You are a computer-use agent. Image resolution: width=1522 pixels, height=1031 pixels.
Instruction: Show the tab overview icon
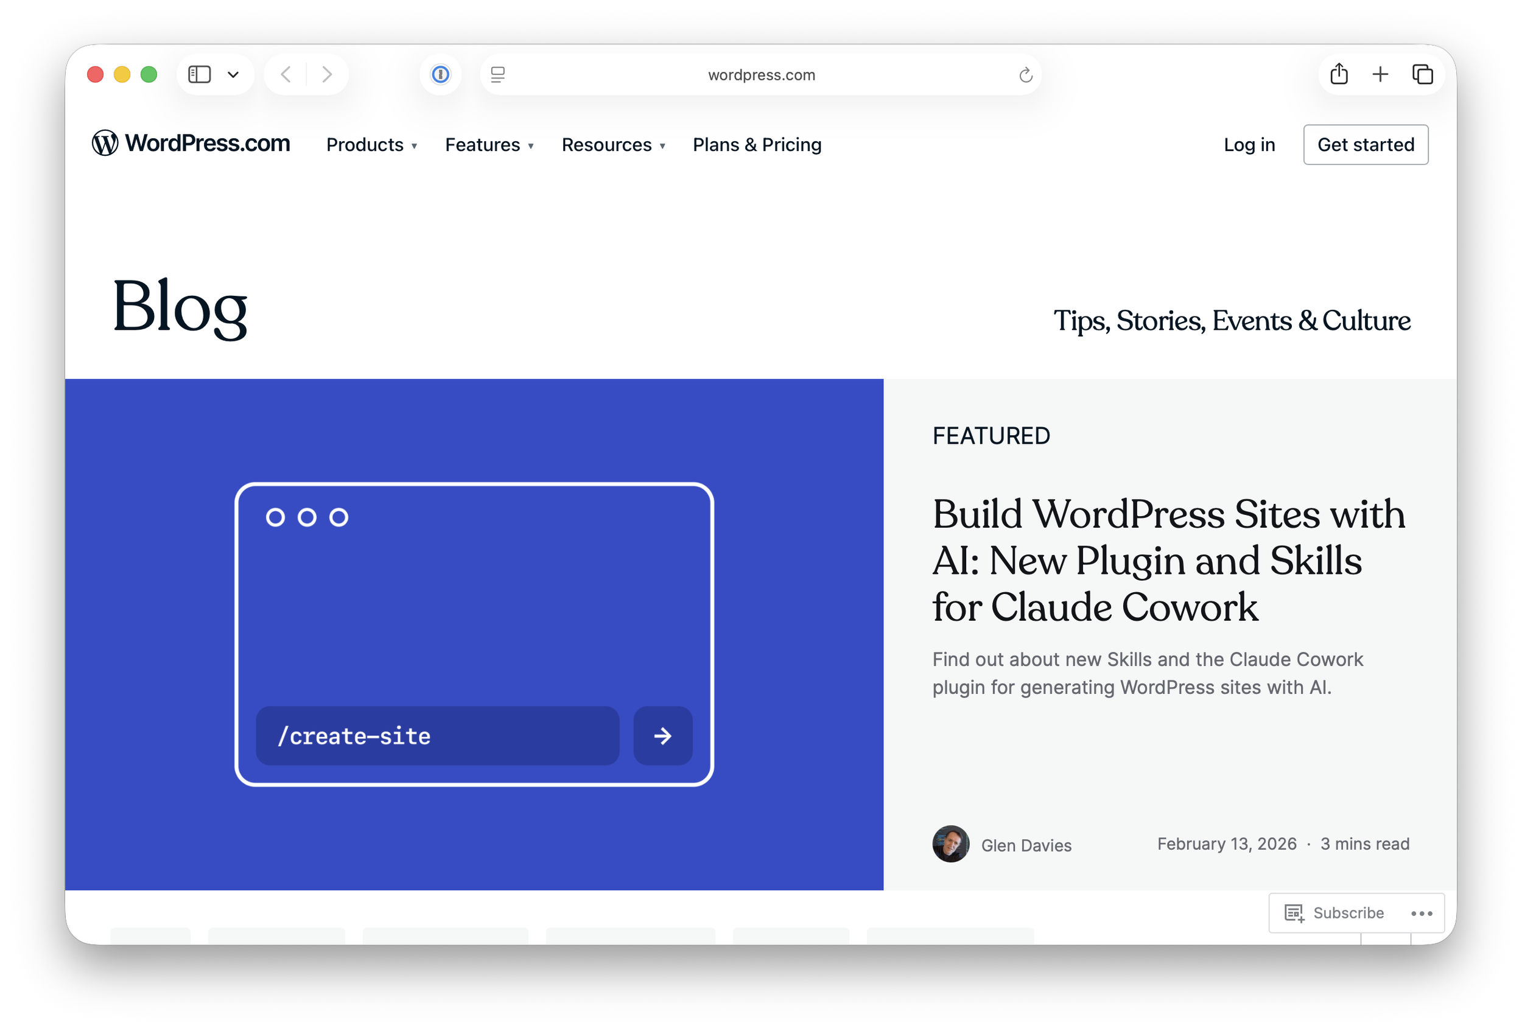(x=1422, y=75)
